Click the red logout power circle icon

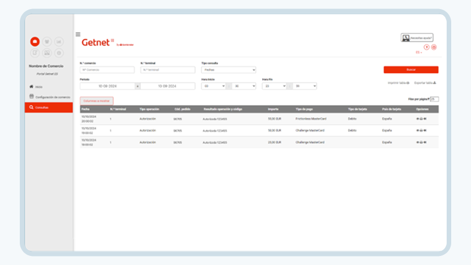point(434,47)
